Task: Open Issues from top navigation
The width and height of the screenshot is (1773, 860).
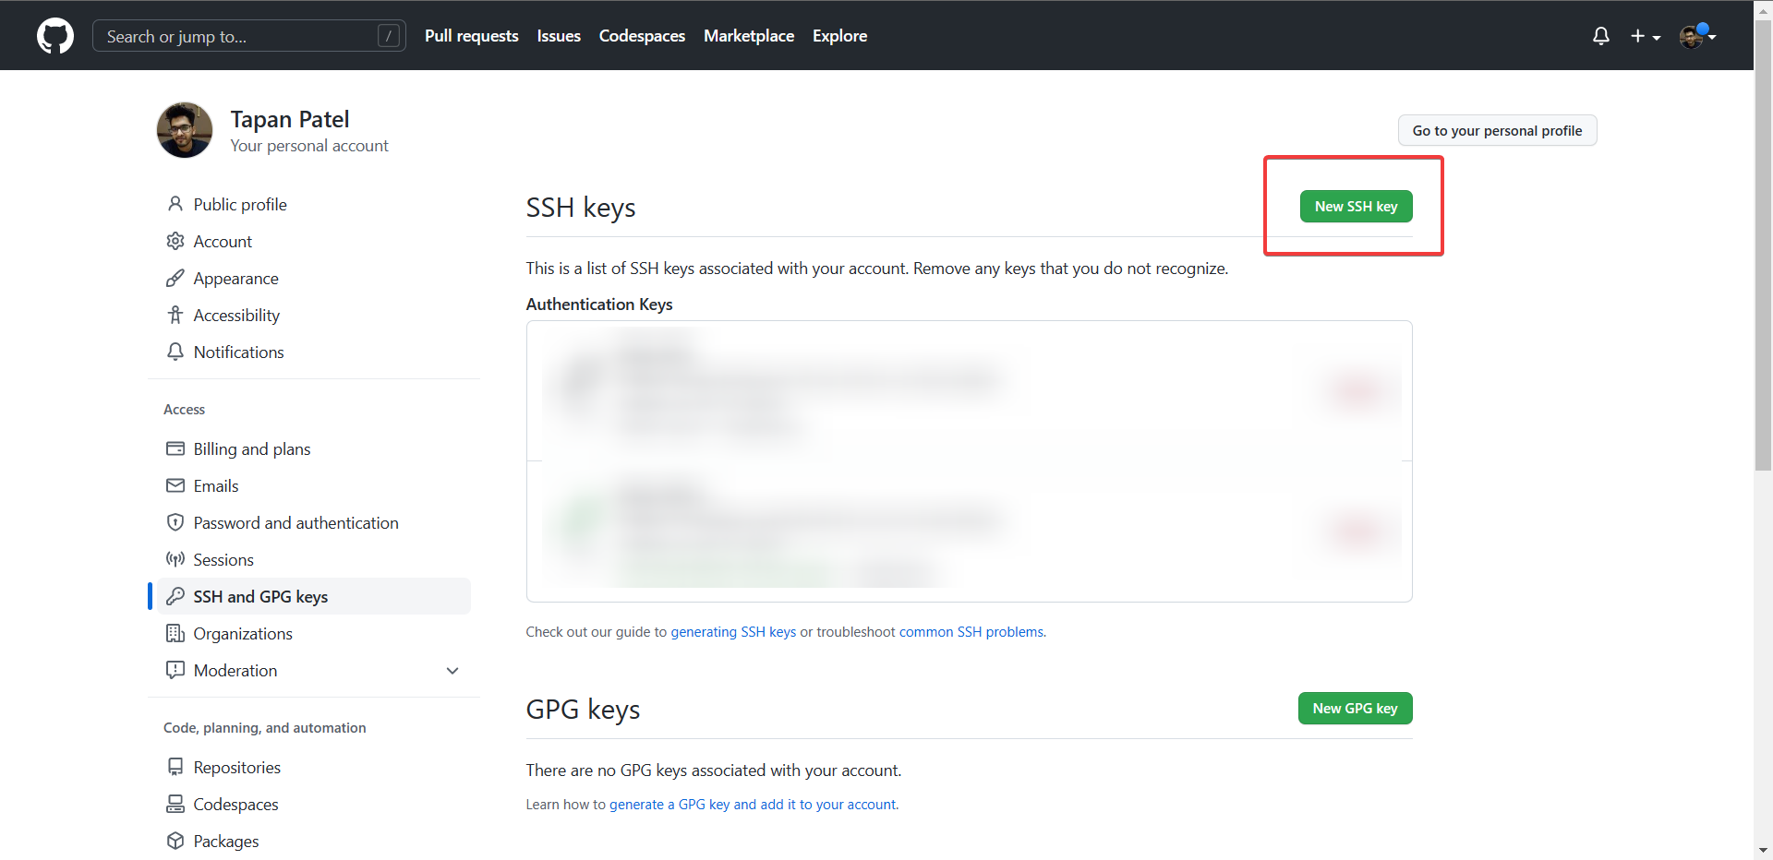Action: coord(559,36)
